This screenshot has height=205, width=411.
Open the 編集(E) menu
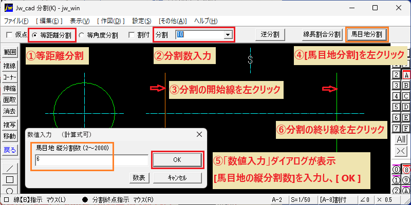click(49, 21)
